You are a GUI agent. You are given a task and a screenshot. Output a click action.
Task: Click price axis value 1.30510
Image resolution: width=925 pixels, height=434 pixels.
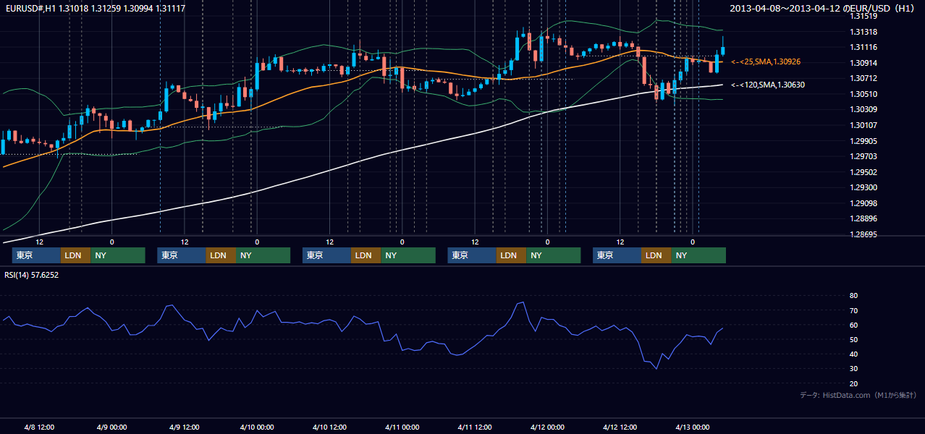tap(863, 94)
